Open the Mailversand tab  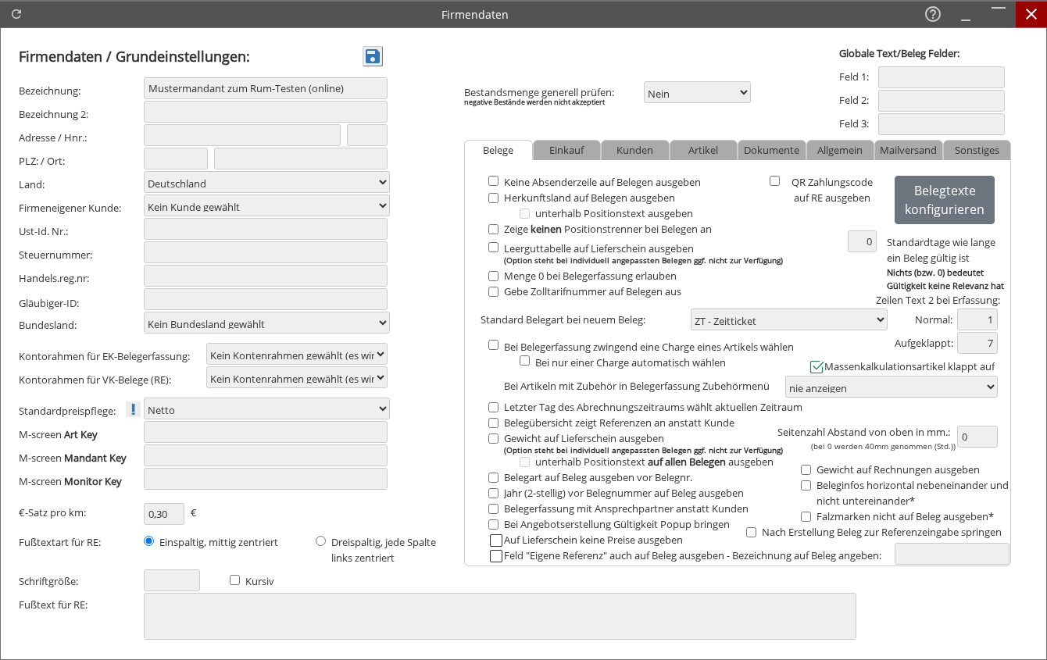coord(908,150)
